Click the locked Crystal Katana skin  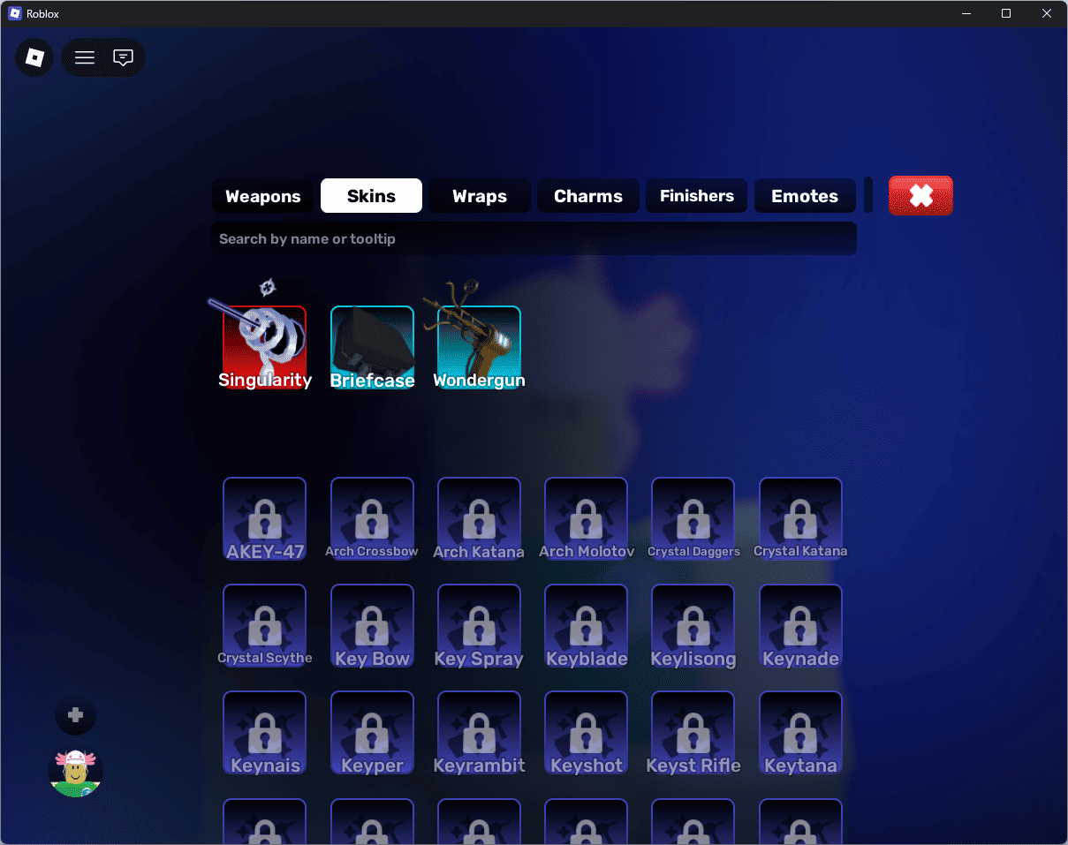(800, 519)
